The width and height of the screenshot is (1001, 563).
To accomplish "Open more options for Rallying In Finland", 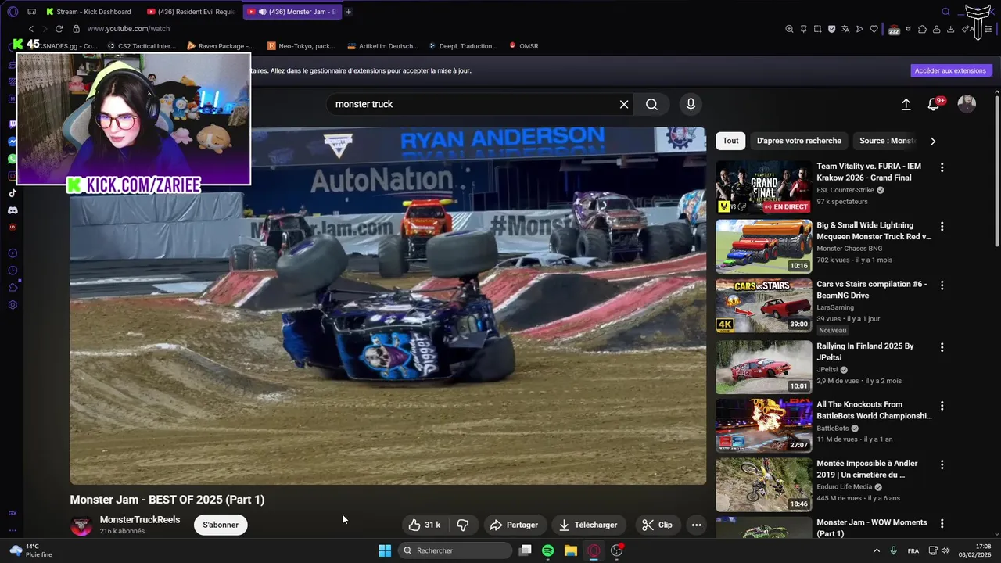I will tap(942, 346).
